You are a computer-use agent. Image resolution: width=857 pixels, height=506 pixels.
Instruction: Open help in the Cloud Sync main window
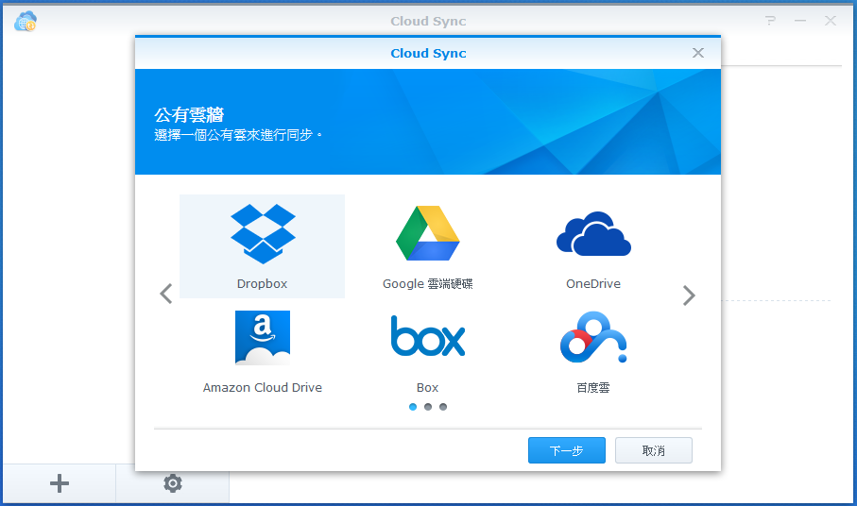click(x=771, y=21)
